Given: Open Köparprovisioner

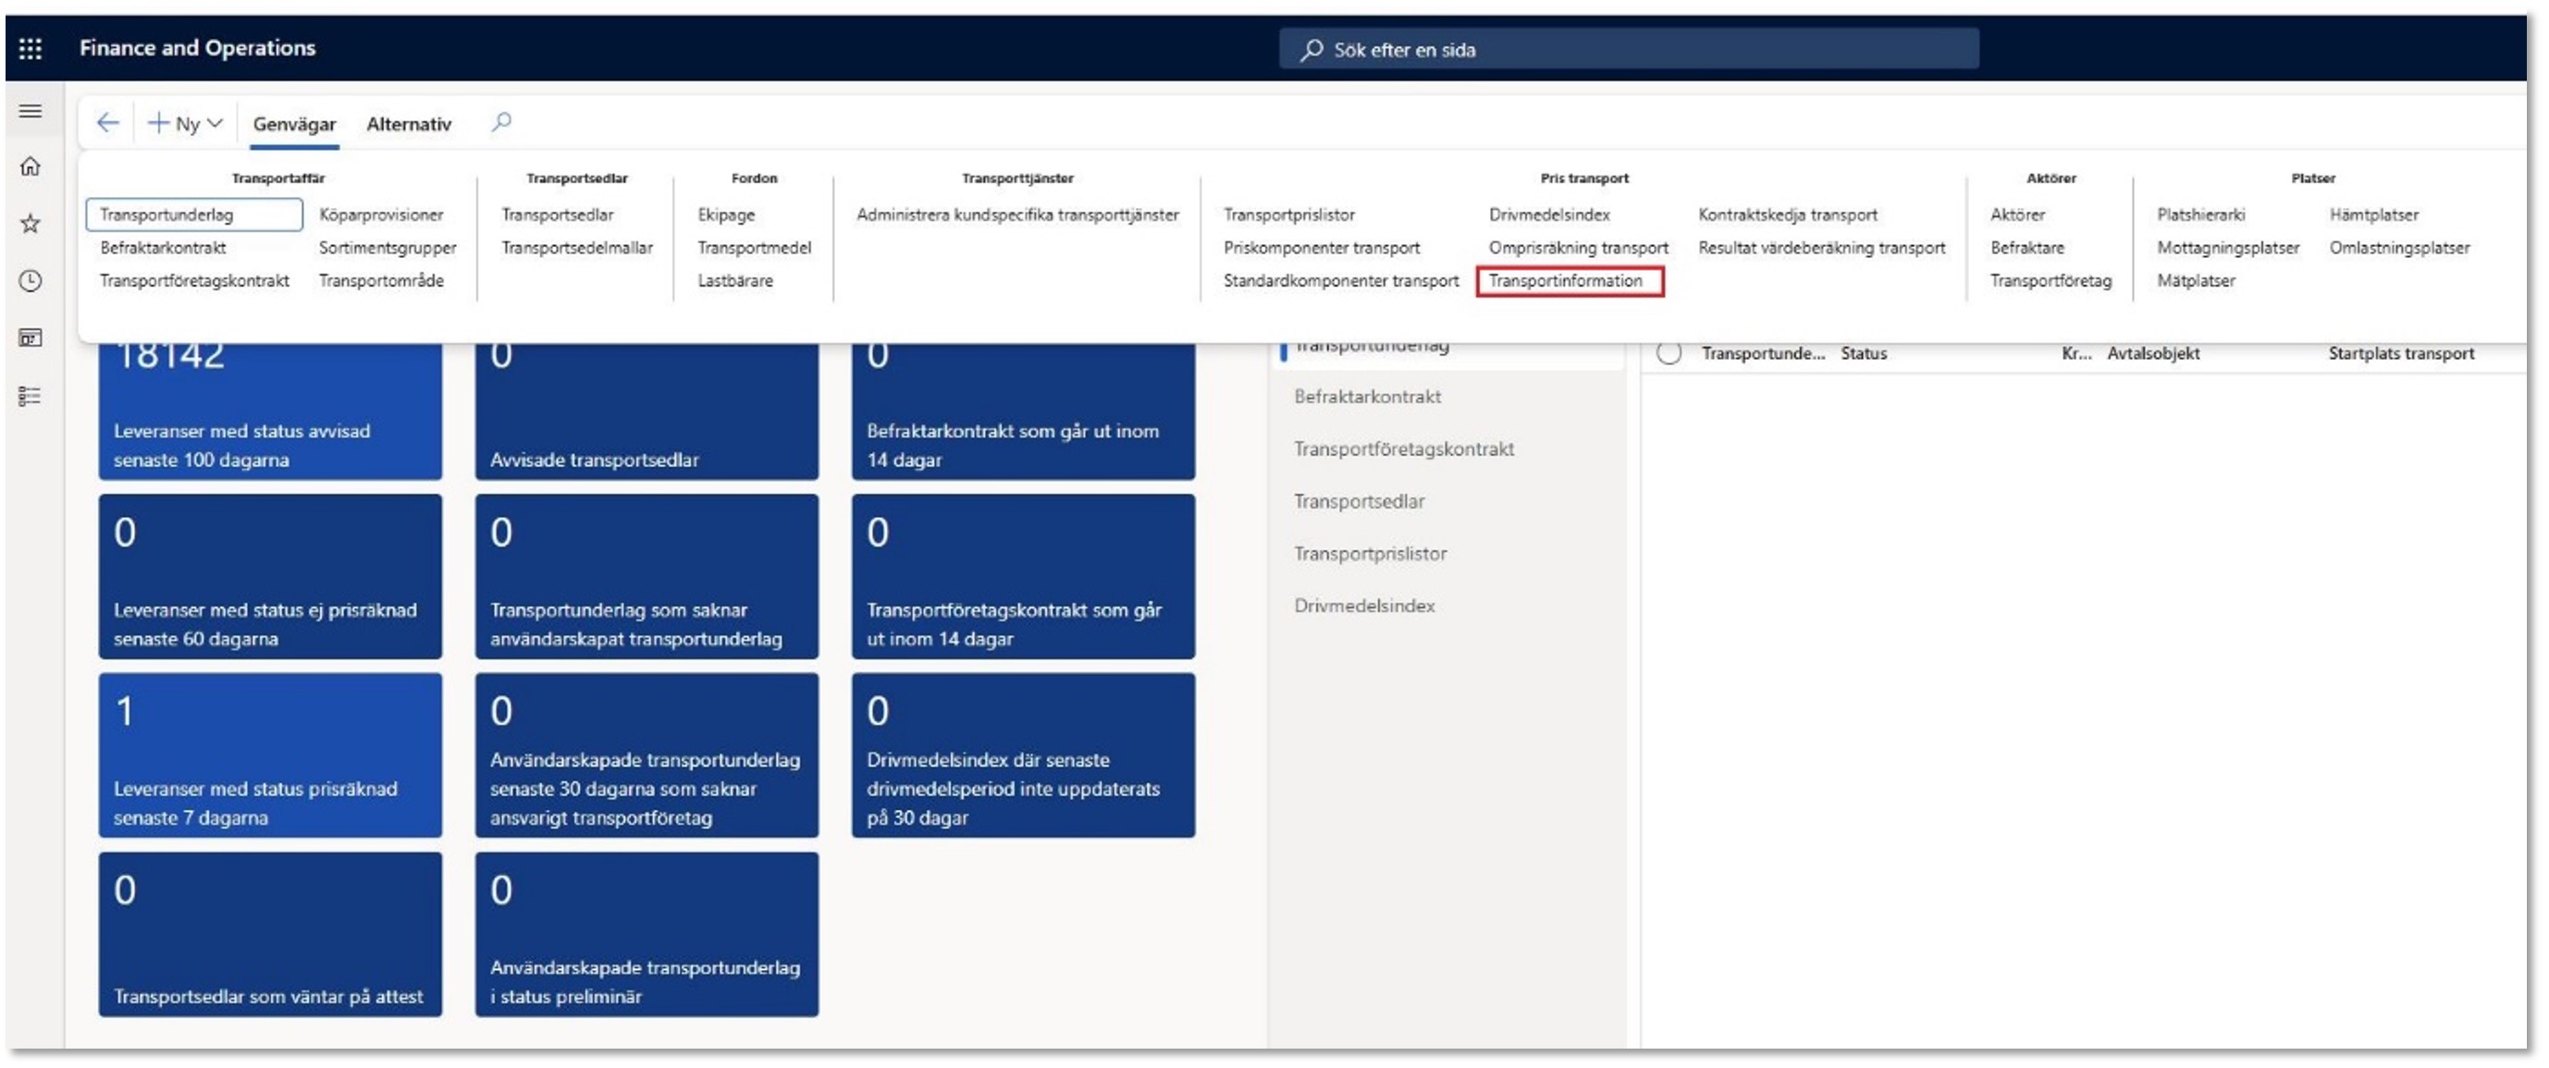Looking at the screenshot, I should (x=381, y=215).
